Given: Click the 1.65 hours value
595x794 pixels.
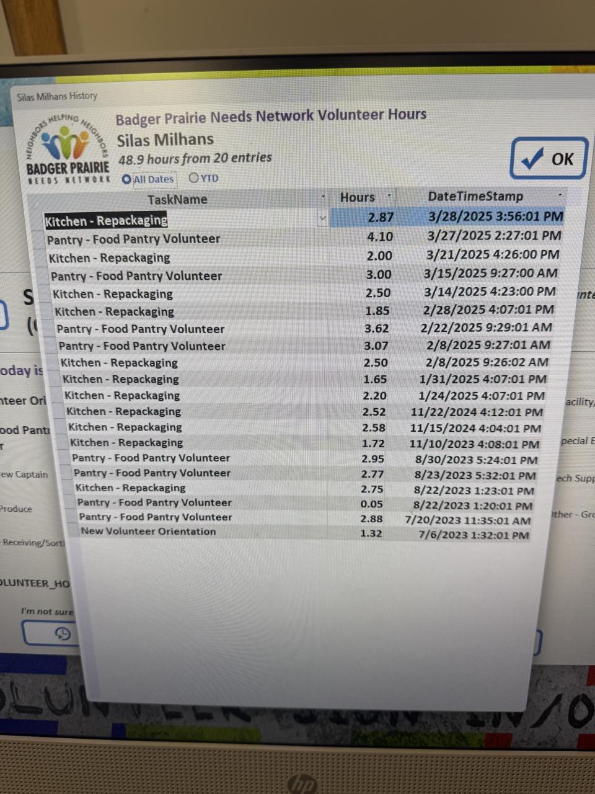Looking at the screenshot, I should pyautogui.click(x=374, y=379).
